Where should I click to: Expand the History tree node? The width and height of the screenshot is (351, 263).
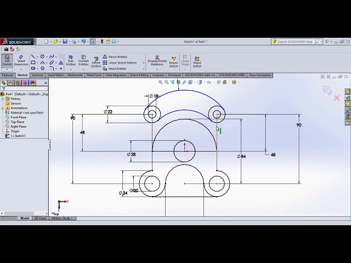click(x=3, y=99)
